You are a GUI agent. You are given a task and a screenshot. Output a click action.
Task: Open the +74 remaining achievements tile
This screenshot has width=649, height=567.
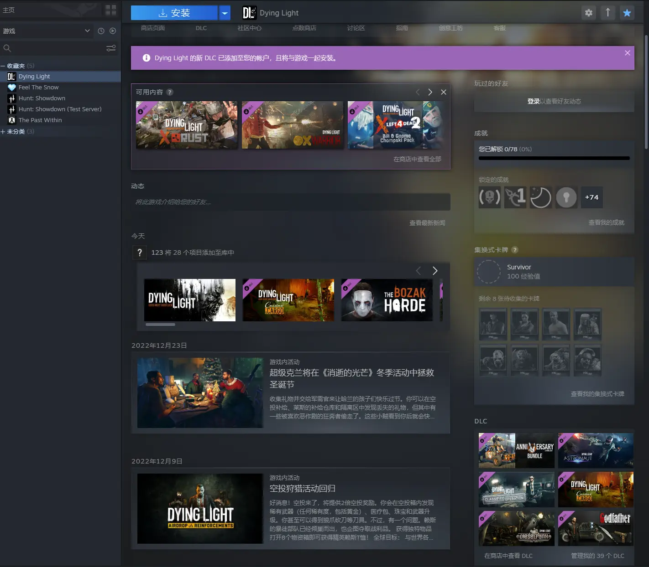(x=592, y=197)
